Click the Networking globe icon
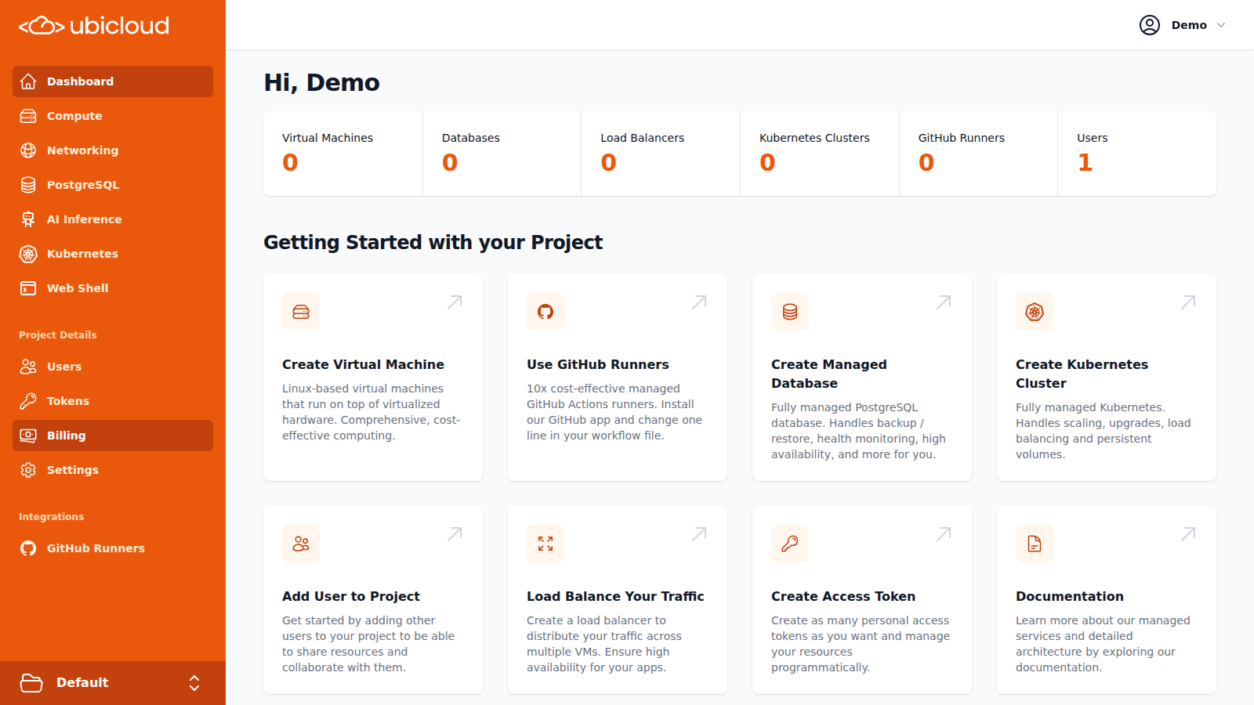1254x705 pixels. [x=28, y=150]
